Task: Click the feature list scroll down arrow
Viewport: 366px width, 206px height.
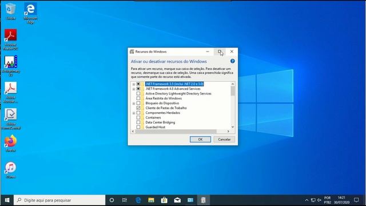Action: pos(233,127)
